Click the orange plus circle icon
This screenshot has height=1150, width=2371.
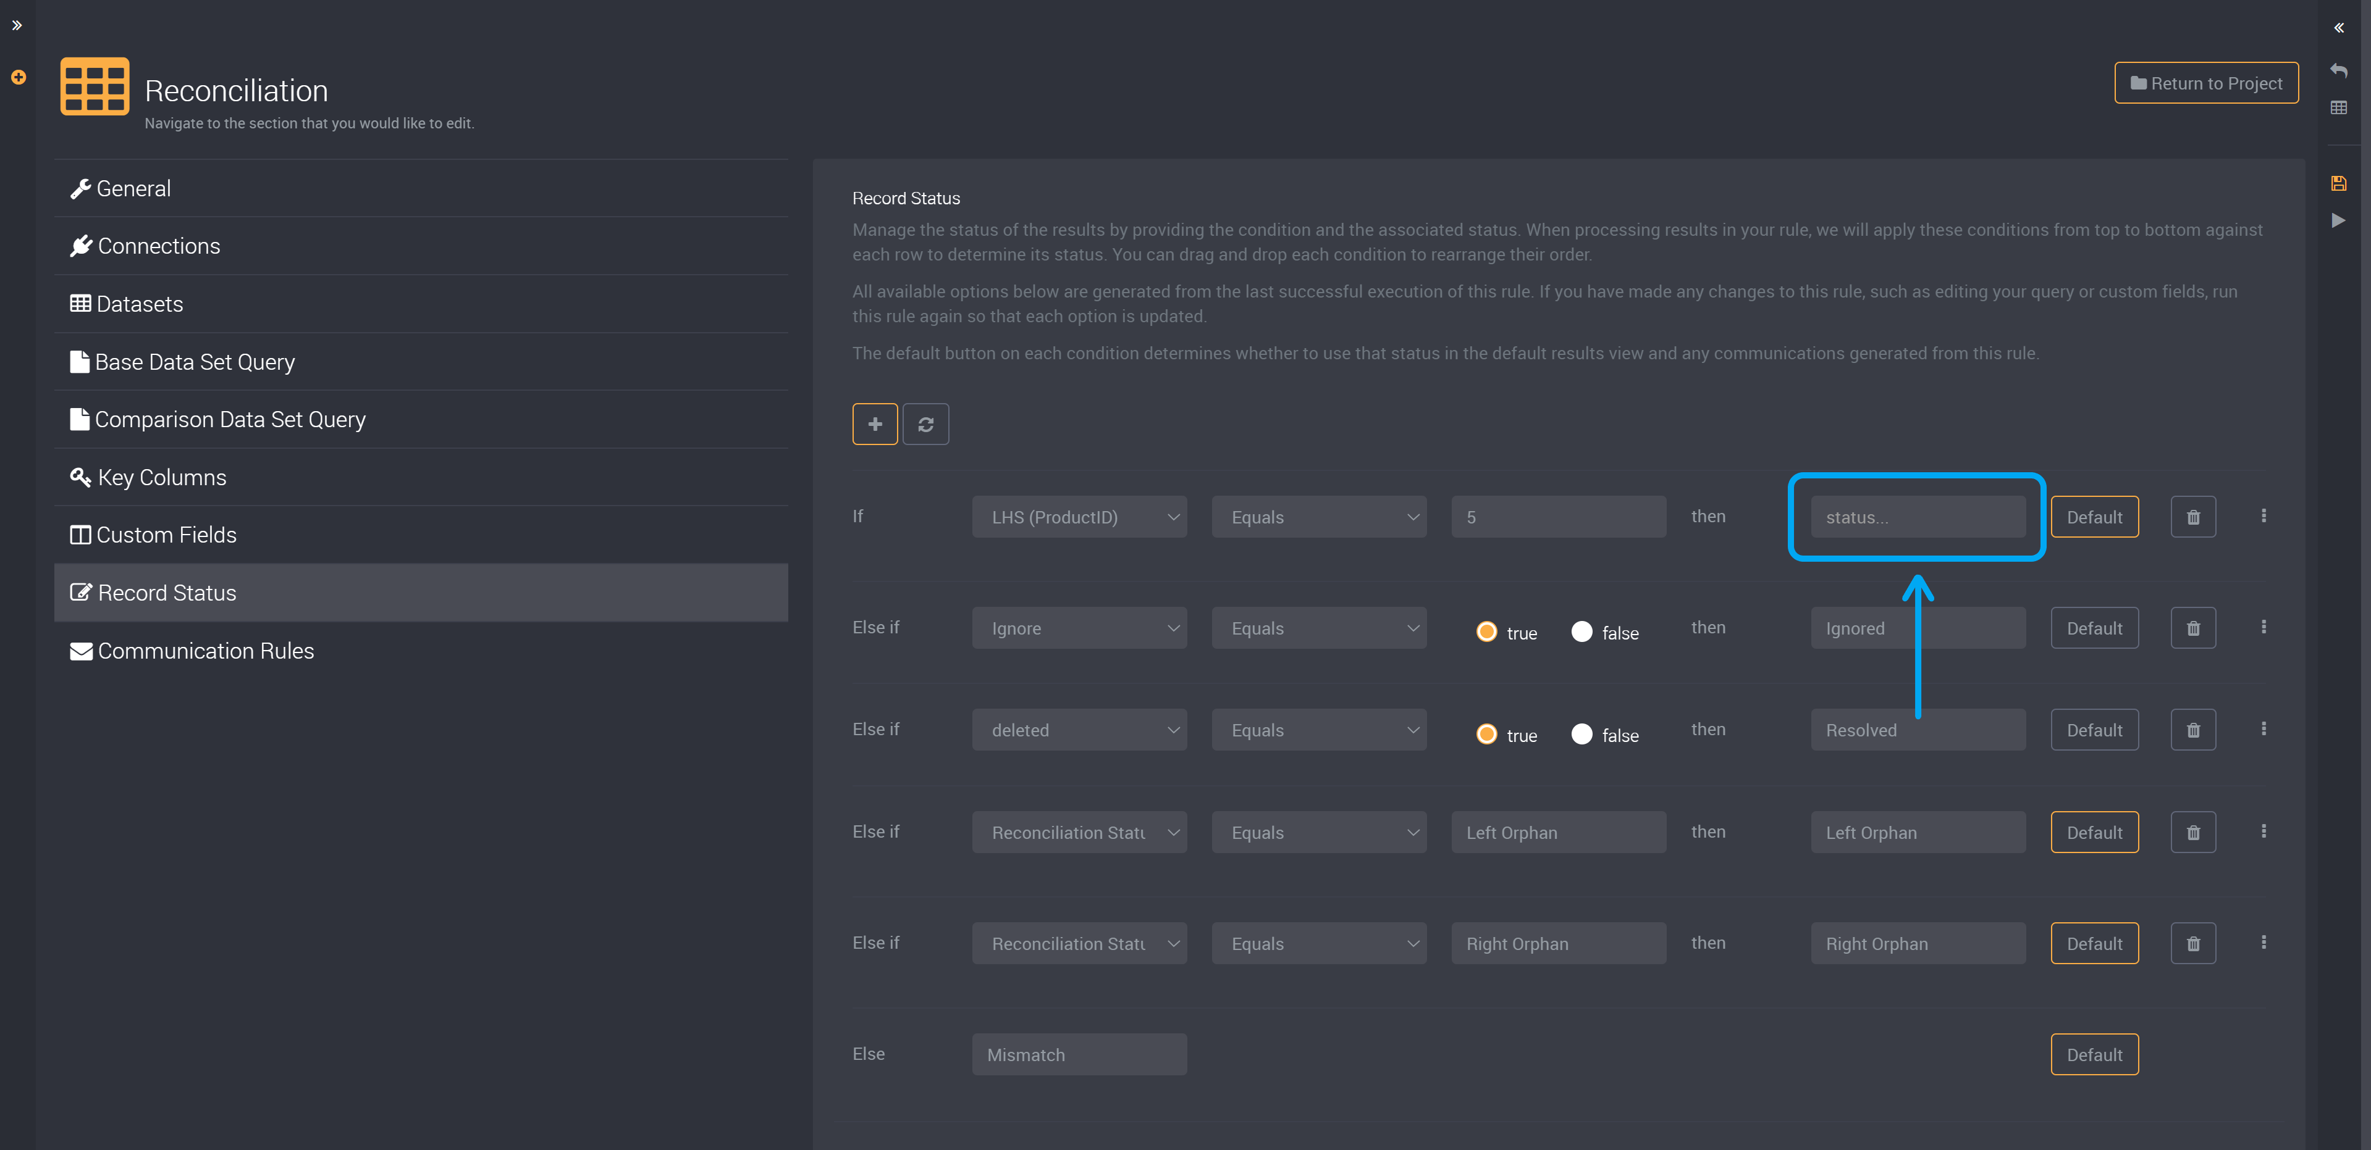[19, 77]
